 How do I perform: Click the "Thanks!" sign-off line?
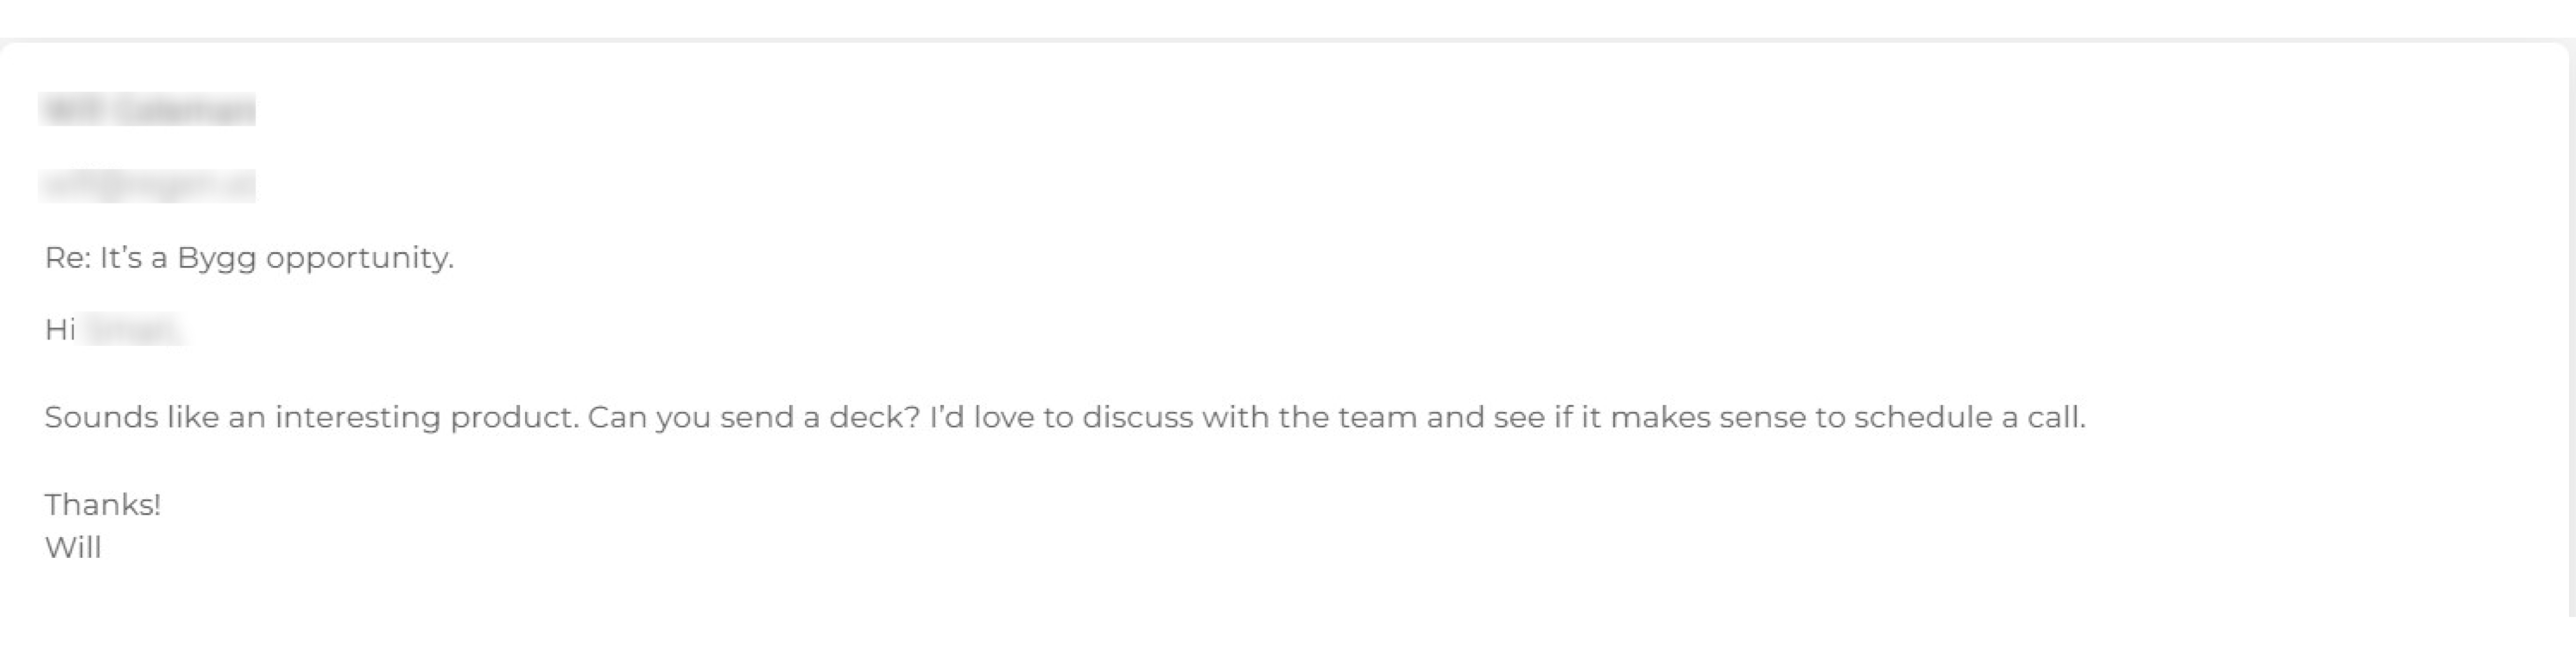click(102, 505)
